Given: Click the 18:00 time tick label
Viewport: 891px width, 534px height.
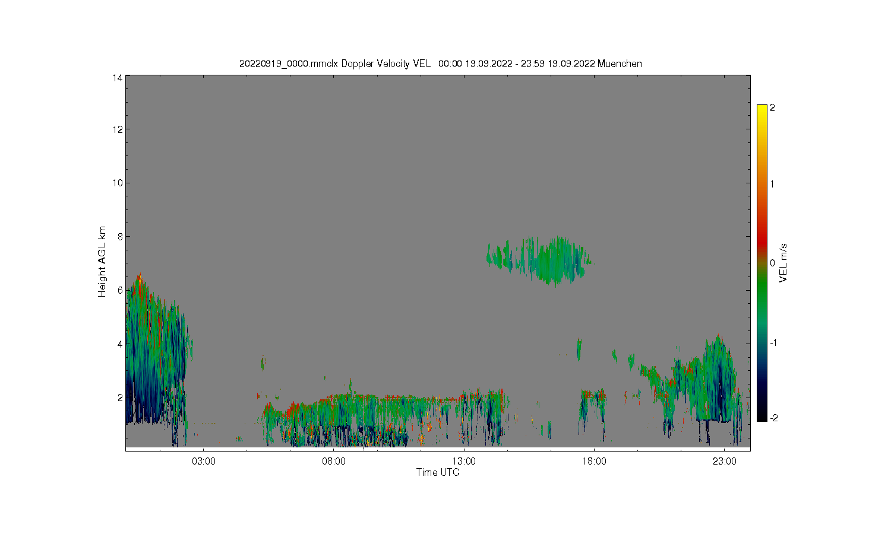Looking at the screenshot, I should coord(594,461).
